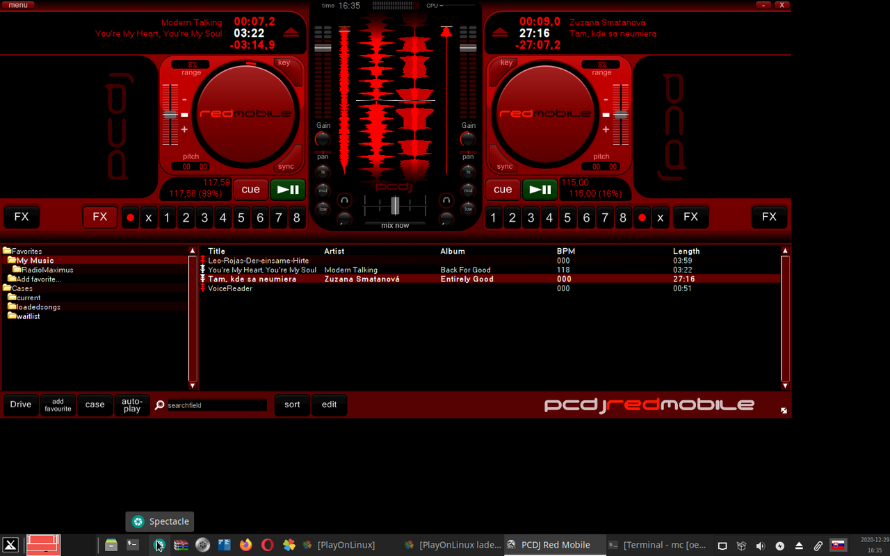The height and width of the screenshot is (556, 890).
Task: Sort the track list by Artist column
Action: point(334,251)
